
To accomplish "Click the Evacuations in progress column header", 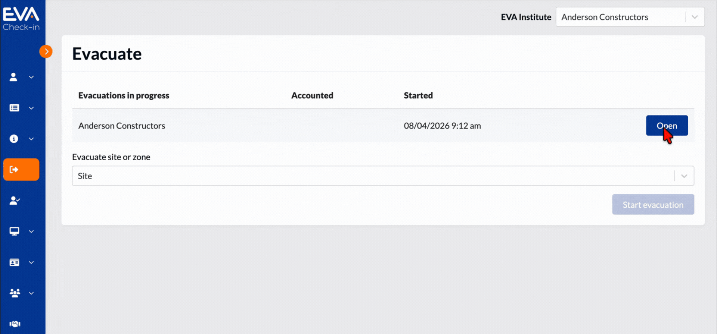I will pyautogui.click(x=124, y=95).
